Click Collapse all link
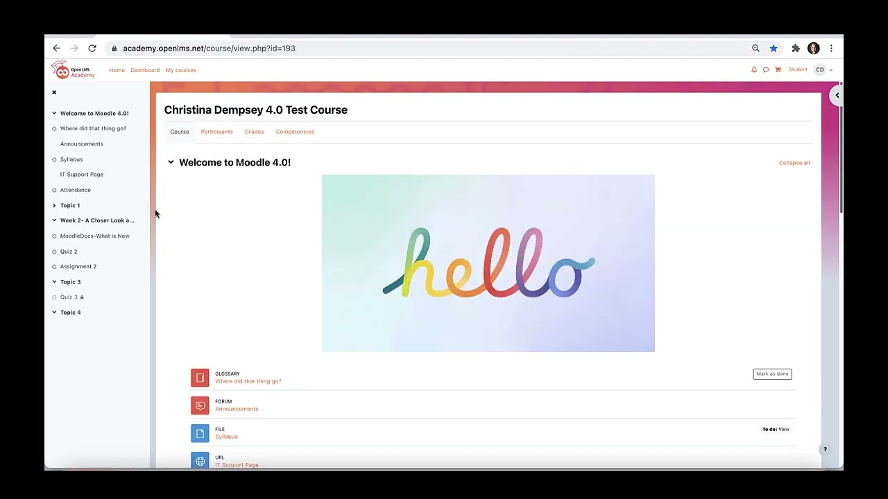The image size is (888, 499). 794,163
